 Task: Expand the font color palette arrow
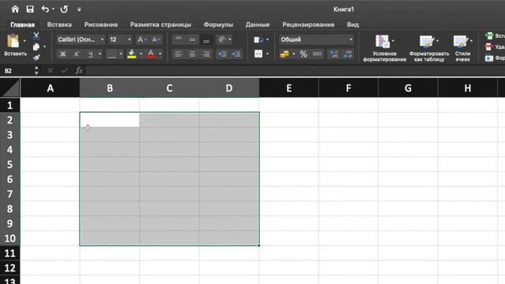[x=160, y=54]
